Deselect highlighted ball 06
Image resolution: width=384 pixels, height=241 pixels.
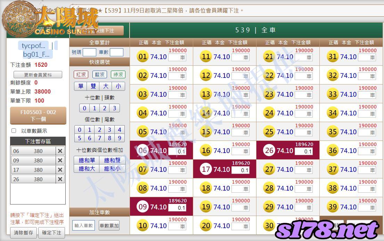142,151
